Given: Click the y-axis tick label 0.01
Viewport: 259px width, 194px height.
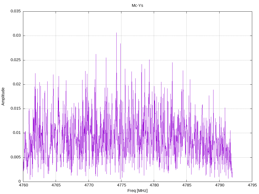Looking at the screenshot, I should pyautogui.click(x=17, y=133).
